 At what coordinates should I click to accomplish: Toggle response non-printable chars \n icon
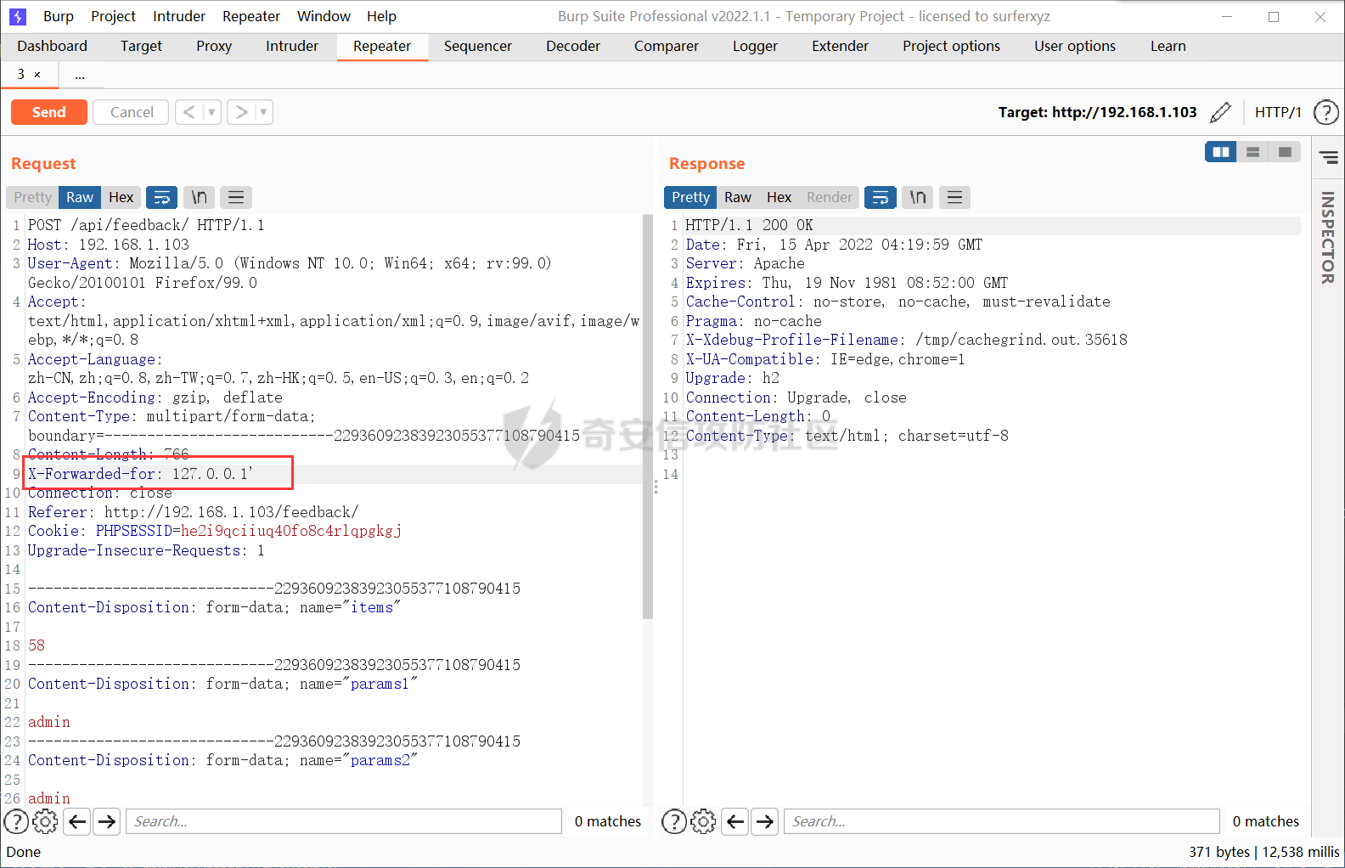[x=917, y=197]
